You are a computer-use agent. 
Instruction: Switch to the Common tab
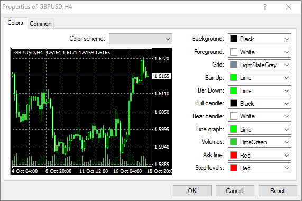[41, 24]
